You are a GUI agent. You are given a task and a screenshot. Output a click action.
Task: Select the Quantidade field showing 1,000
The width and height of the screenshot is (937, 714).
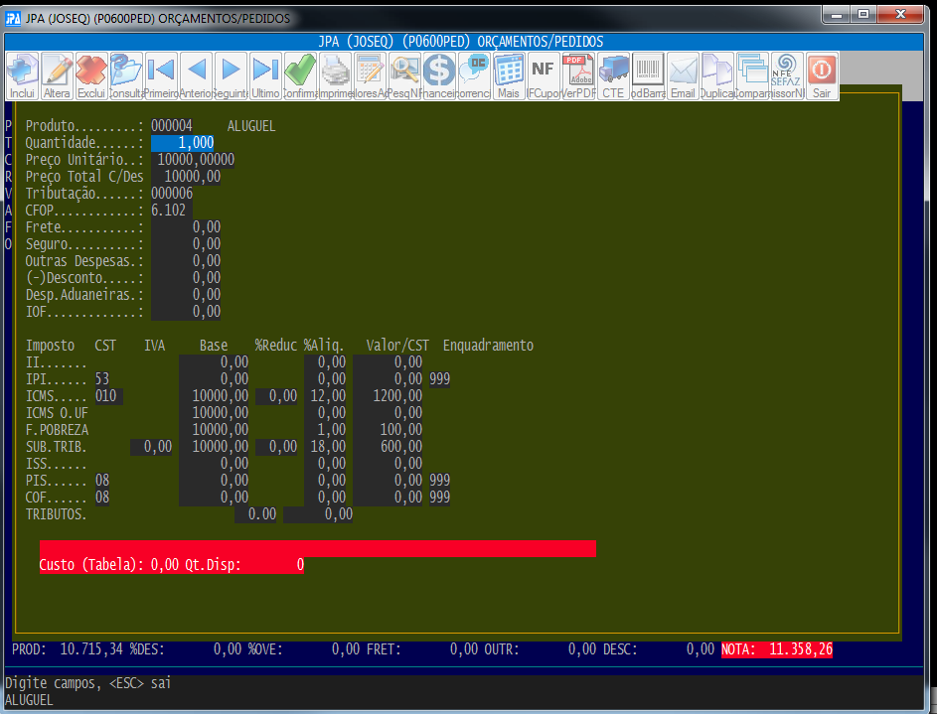(182, 143)
